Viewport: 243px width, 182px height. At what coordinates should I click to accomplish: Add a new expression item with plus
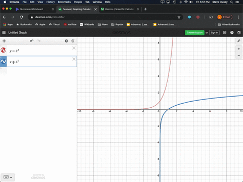(4, 41)
